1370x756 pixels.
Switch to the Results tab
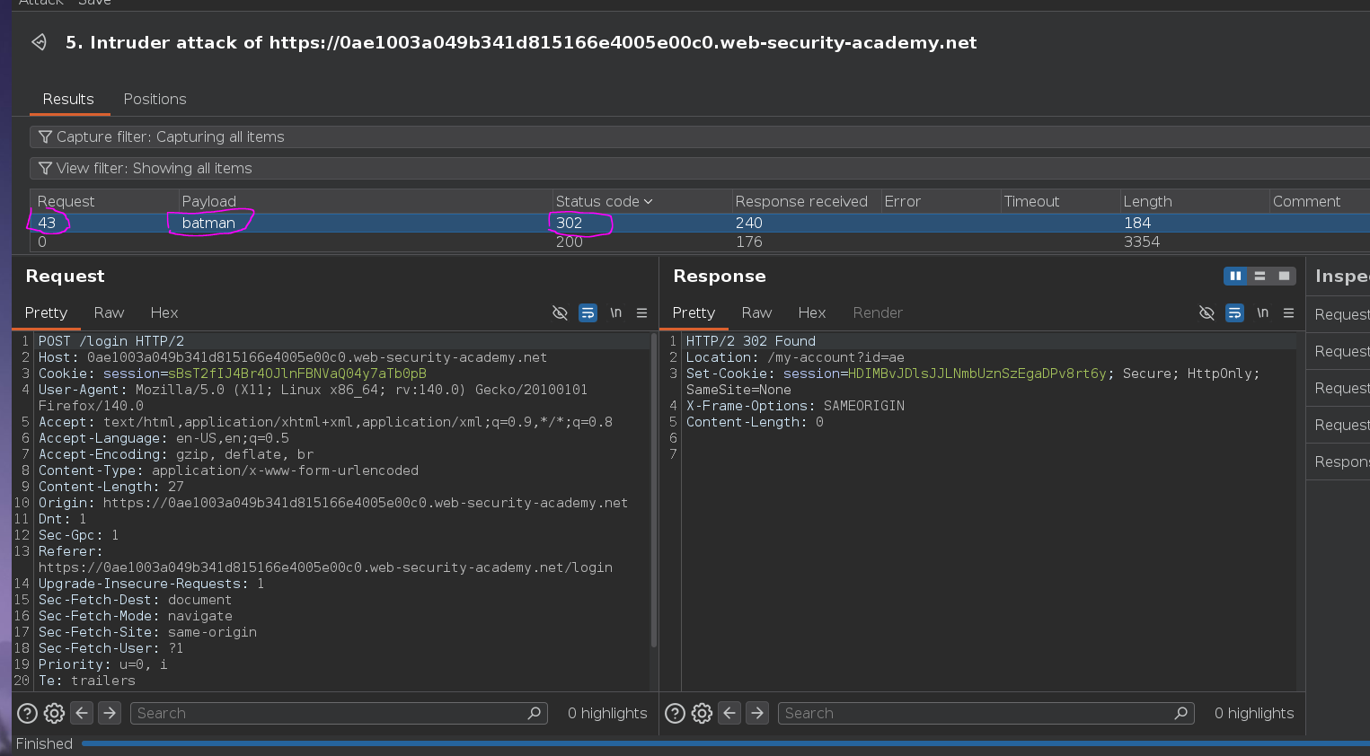click(68, 99)
